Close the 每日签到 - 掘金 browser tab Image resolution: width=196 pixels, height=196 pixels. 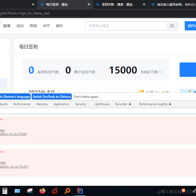(89, 5)
